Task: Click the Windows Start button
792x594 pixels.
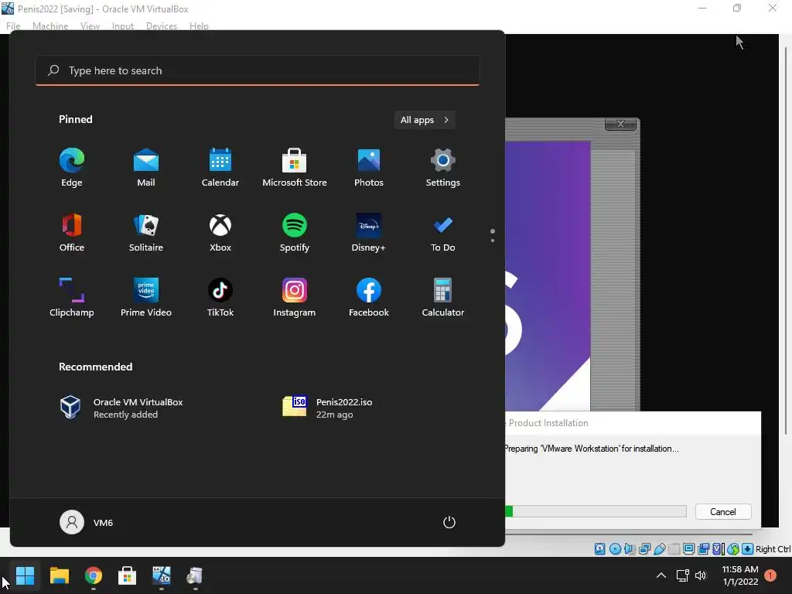Action: (x=25, y=575)
